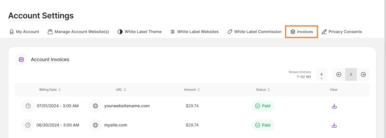
Task: Sort invoices by URL column
Action: pos(121,90)
